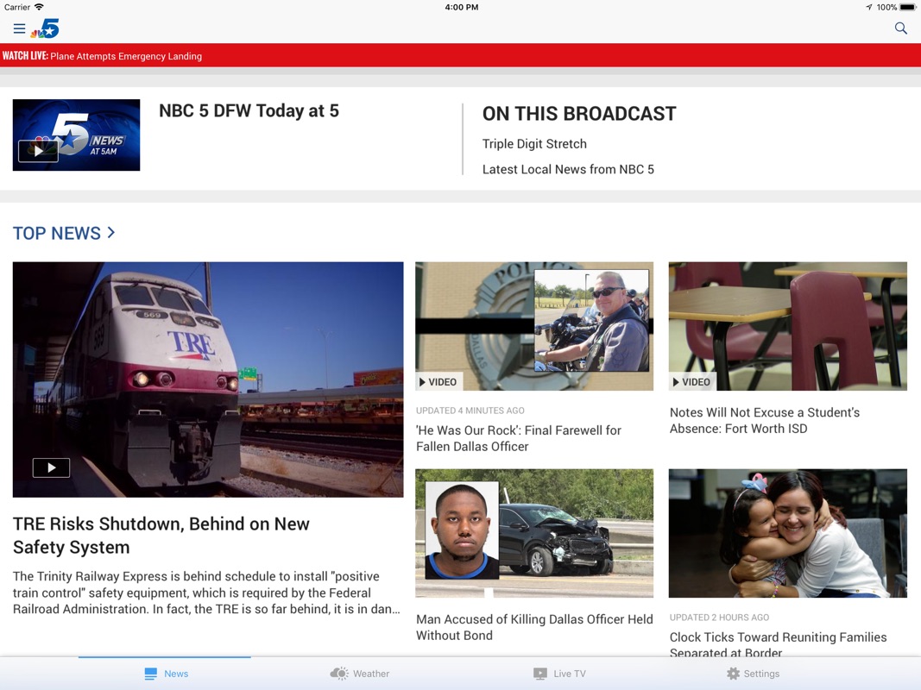The image size is (921, 690).
Task: Tap the Weather sun-cloud icon
Action: click(x=339, y=674)
